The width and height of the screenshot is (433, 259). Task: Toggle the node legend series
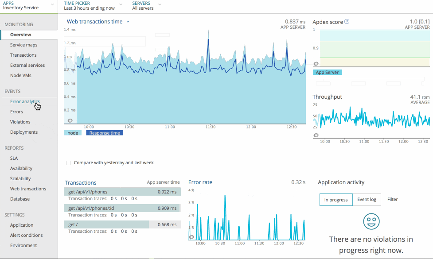click(x=73, y=133)
